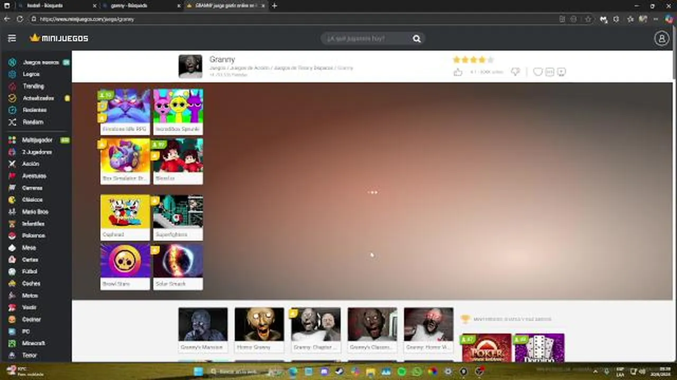Click the Cocinar category icon

click(x=12, y=319)
